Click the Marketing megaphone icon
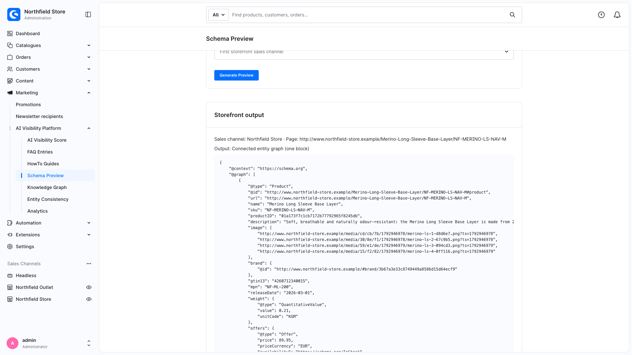The image size is (632, 355). (10, 93)
